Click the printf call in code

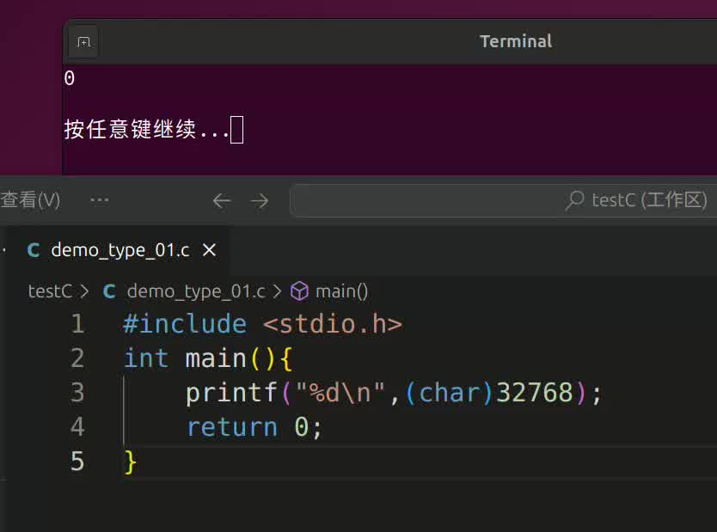pos(231,393)
